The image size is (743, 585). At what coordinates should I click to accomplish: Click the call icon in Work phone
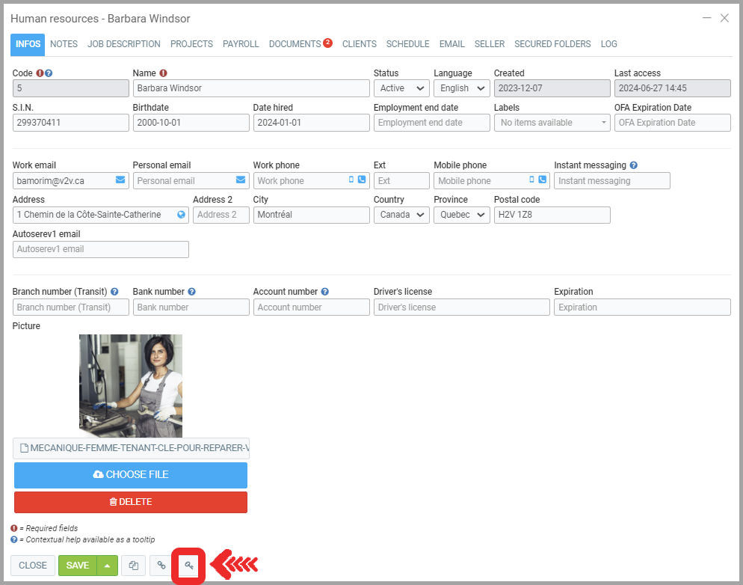[x=362, y=180]
